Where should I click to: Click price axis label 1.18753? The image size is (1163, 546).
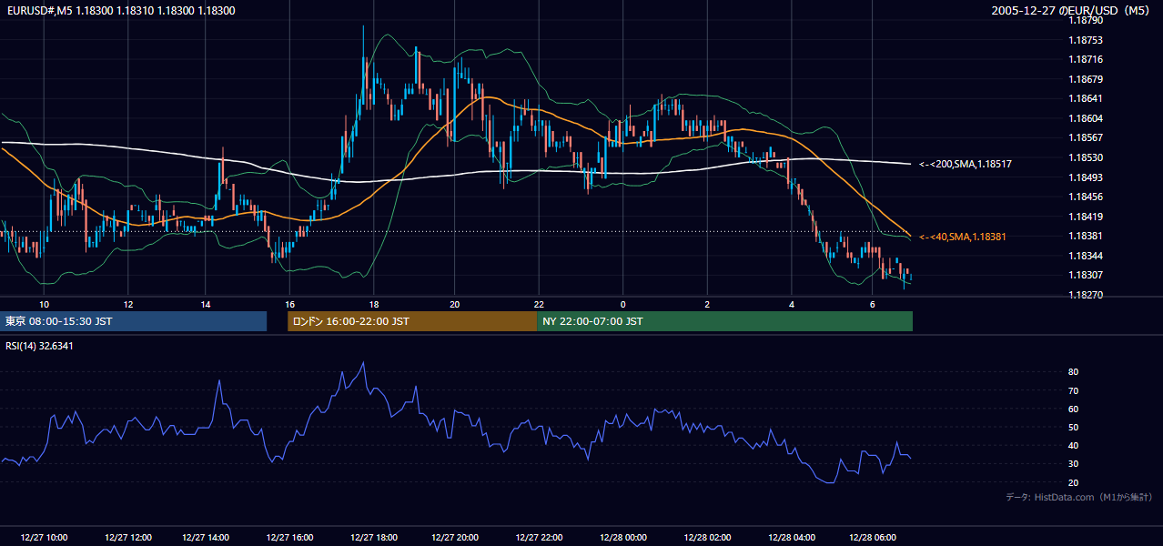point(1086,40)
